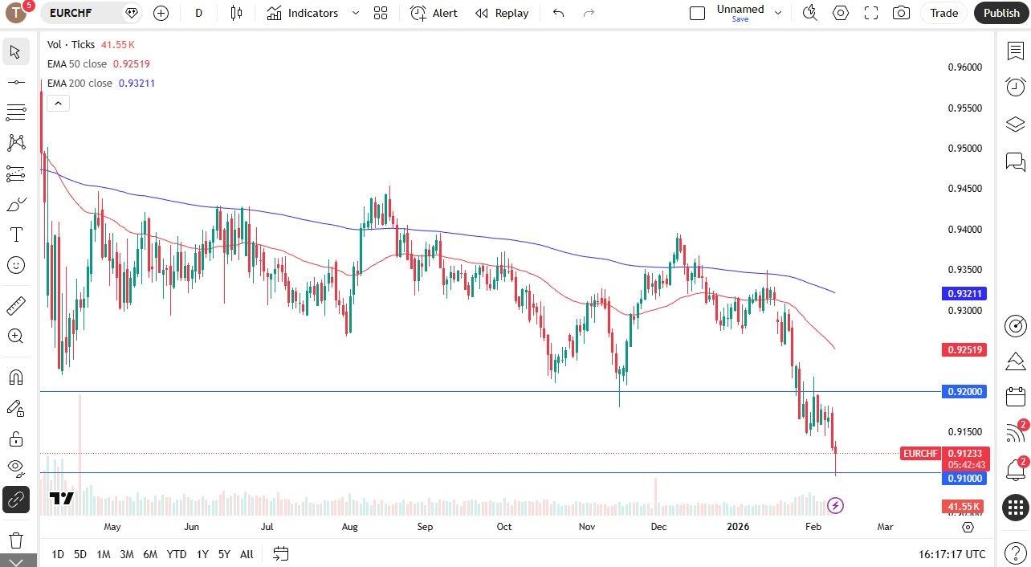The image size is (1031, 567).
Task: Open the Indicators dropdown arrow
Action: 356,13
